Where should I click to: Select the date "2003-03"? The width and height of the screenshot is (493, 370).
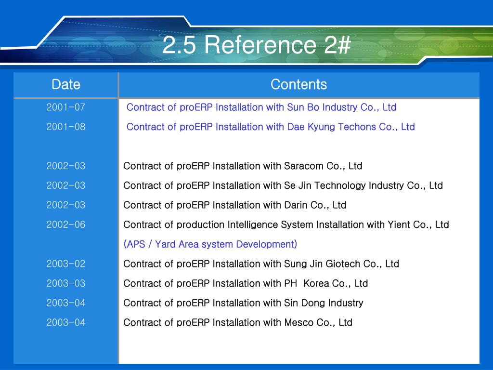pos(65,283)
